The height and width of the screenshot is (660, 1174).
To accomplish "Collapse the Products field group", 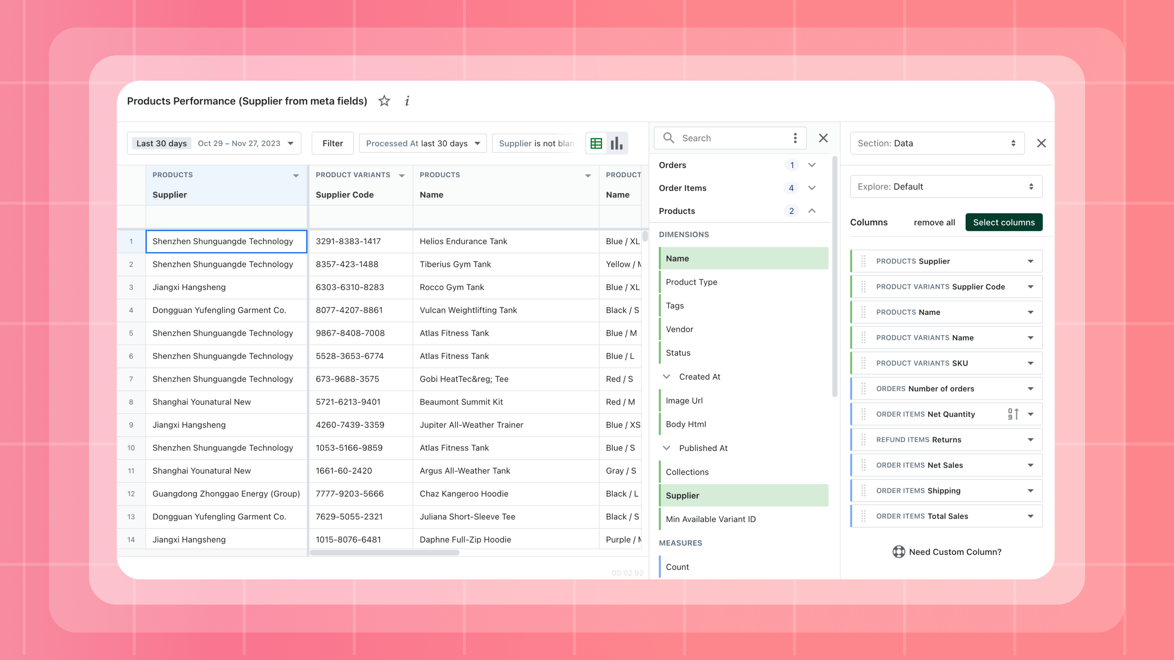I will [x=812, y=211].
